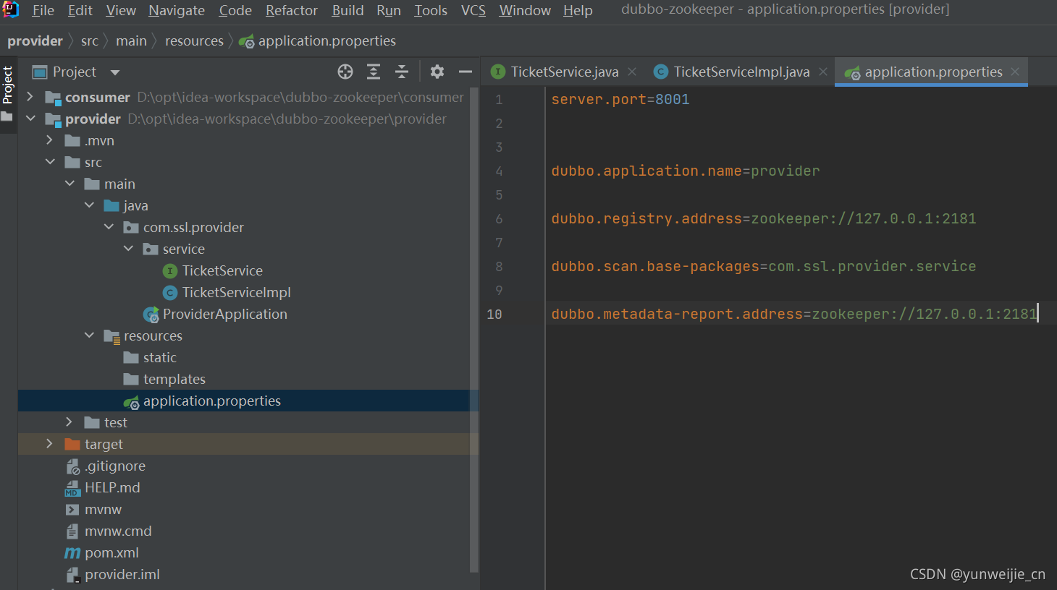Viewport: 1057px width, 590px height.
Task: Close the TicketServiceImpl.java tab
Action: [x=823, y=72]
